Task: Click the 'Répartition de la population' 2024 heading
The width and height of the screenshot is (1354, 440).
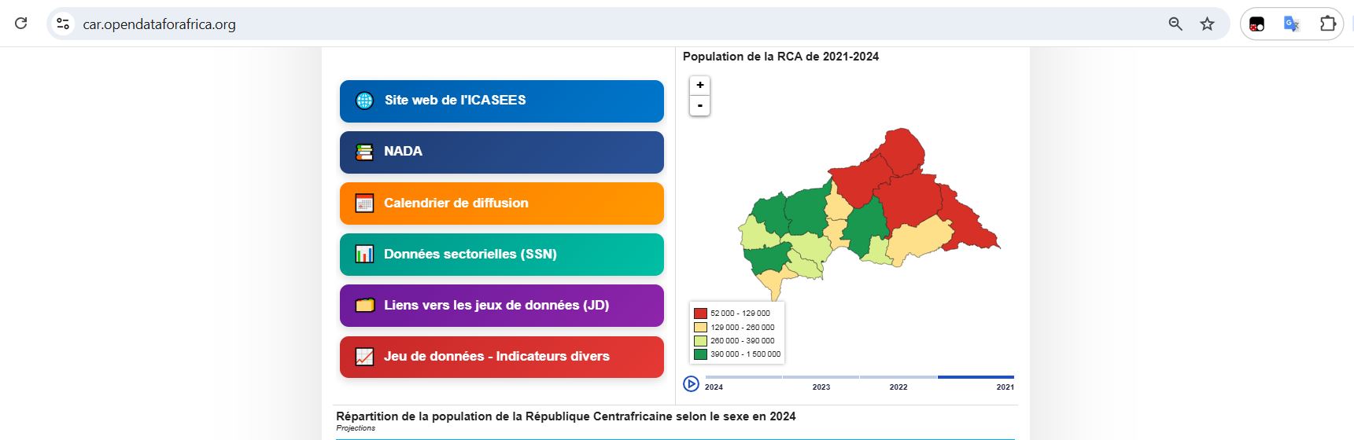Action: click(x=566, y=416)
